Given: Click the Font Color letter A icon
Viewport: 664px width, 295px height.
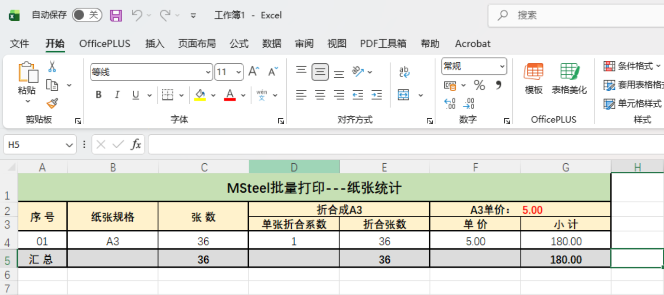Looking at the screenshot, I should (230, 95).
